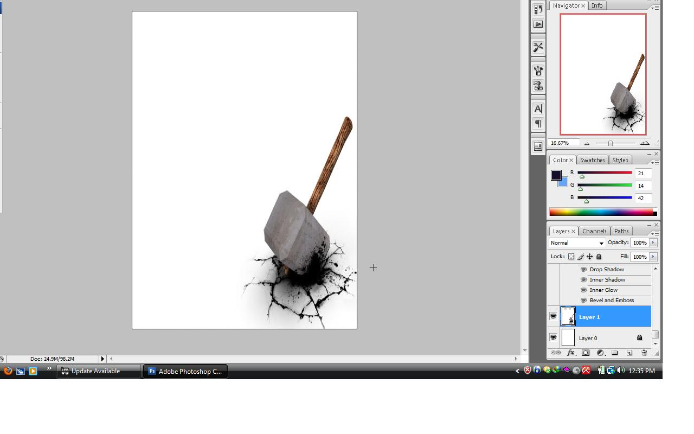Viewport: 694px width, 434px height.
Task: Click the new adjustment layer icon
Action: [x=601, y=353]
